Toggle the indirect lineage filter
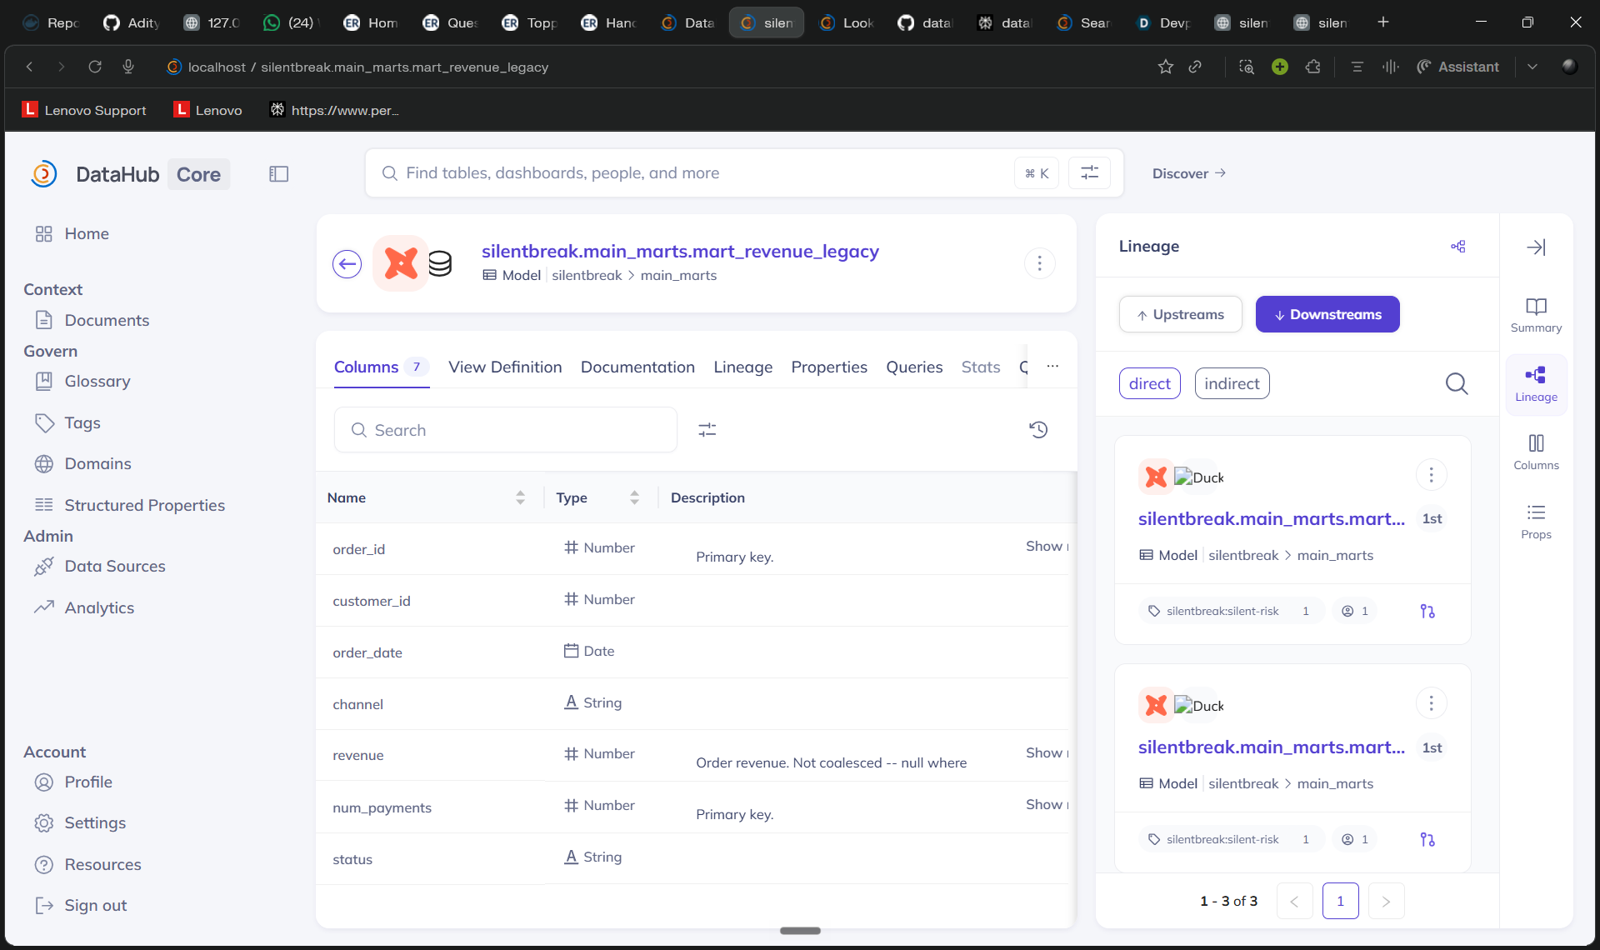 pos(1232,383)
